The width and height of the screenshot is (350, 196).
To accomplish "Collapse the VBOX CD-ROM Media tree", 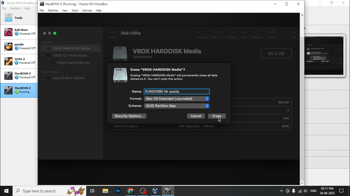I will click(43, 55).
